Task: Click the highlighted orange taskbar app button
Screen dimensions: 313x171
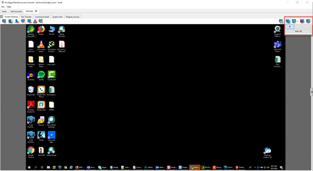Action: 194,167
